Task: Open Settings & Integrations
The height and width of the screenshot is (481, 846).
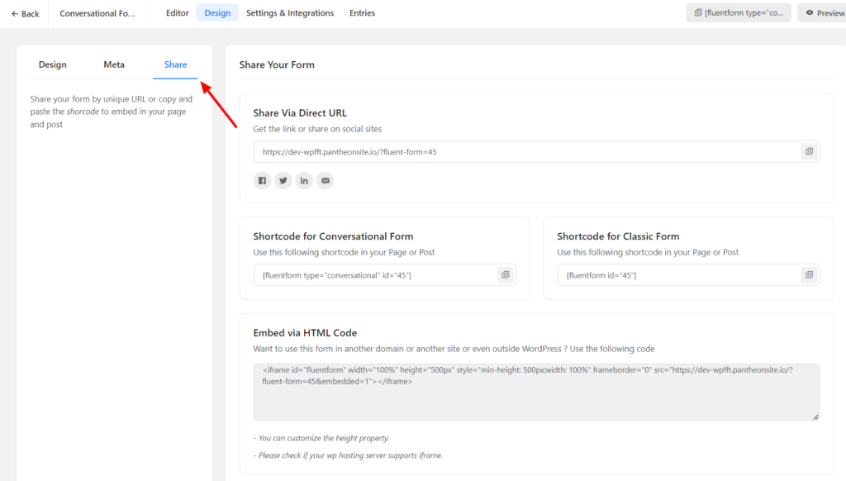Action: tap(290, 12)
